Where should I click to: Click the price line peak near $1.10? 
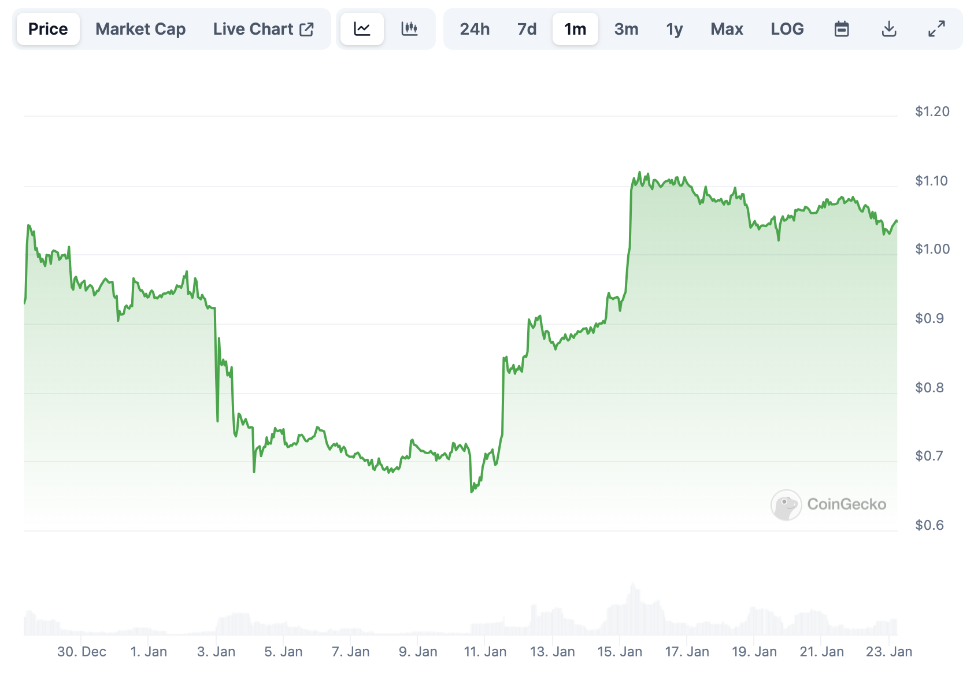639,172
